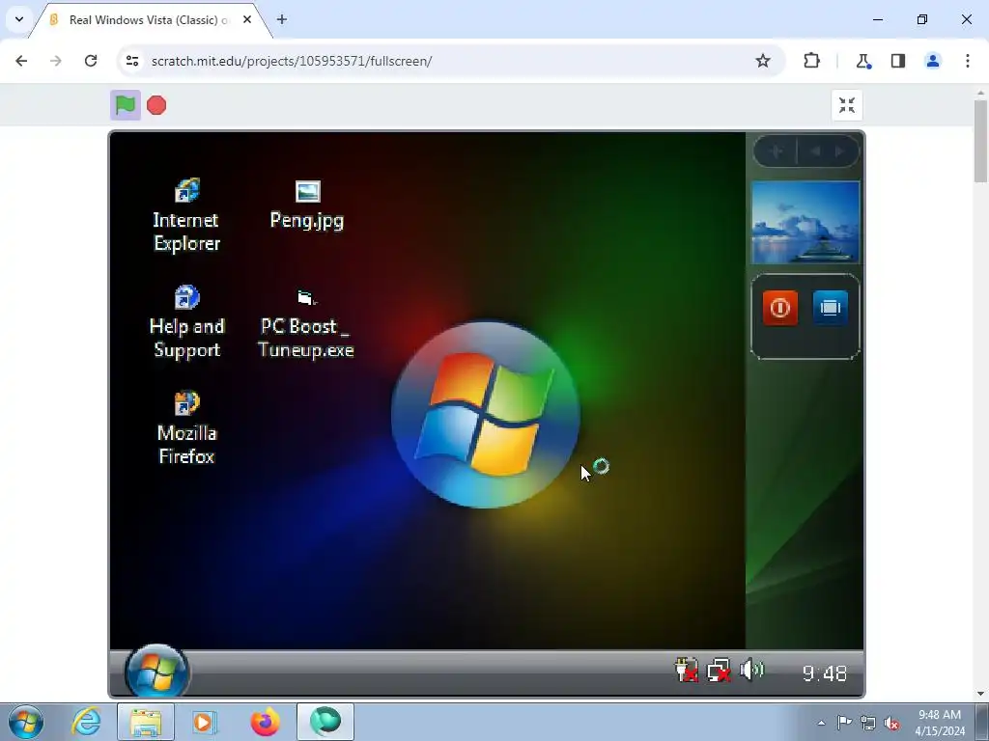Toggle the browser side panel
This screenshot has height=741, width=989.
898,61
